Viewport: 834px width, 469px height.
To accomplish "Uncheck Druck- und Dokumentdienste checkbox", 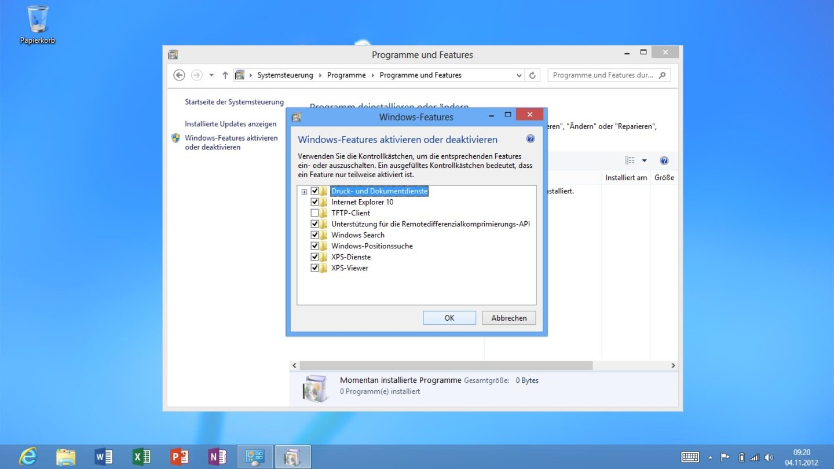I will (x=314, y=191).
